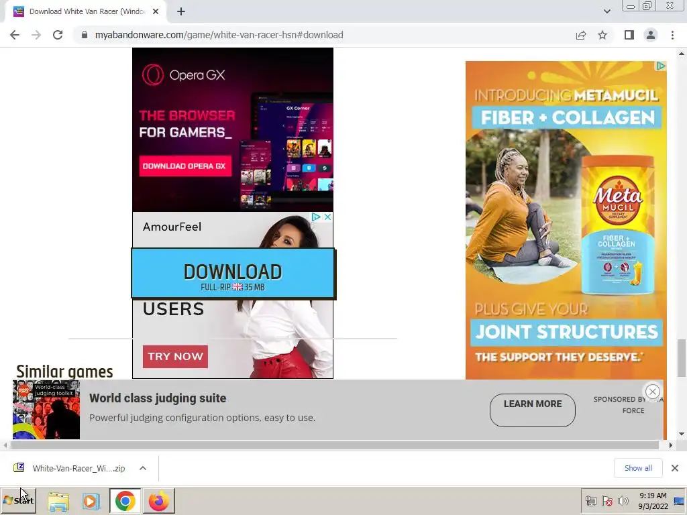Open a new browser tab
687x515 pixels.
181,11
